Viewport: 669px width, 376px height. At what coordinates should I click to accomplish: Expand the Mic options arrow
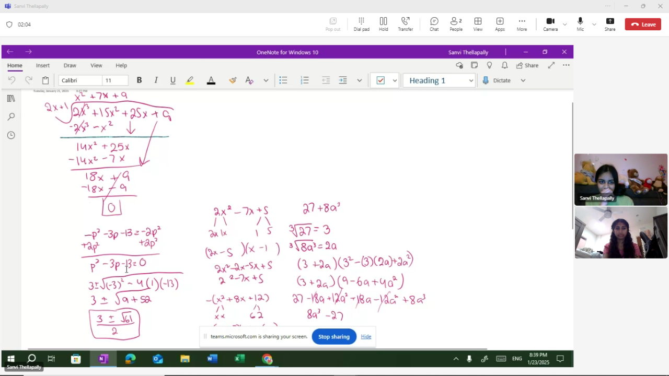tap(594, 25)
